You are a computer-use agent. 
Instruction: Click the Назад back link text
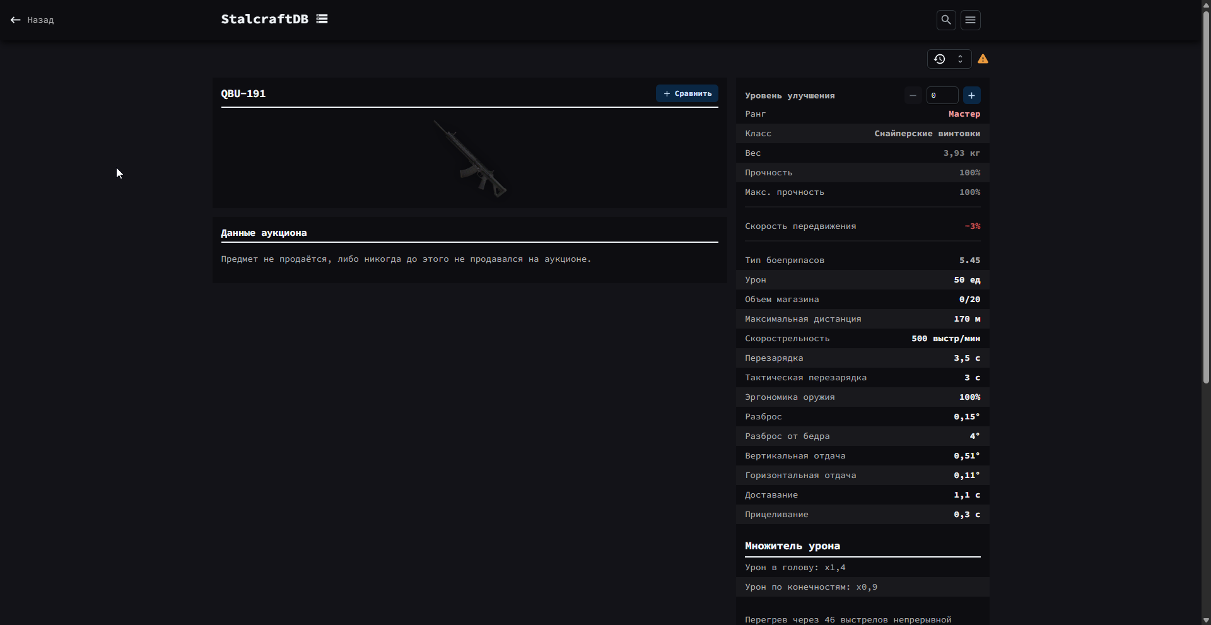(x=40, y=20)
